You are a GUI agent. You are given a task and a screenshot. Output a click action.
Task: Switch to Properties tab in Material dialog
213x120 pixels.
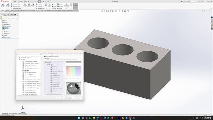pyautogui.click(x=45, y=54)
